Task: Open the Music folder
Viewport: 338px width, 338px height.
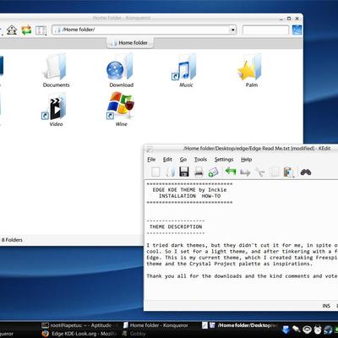Action: tap(186, 71)
